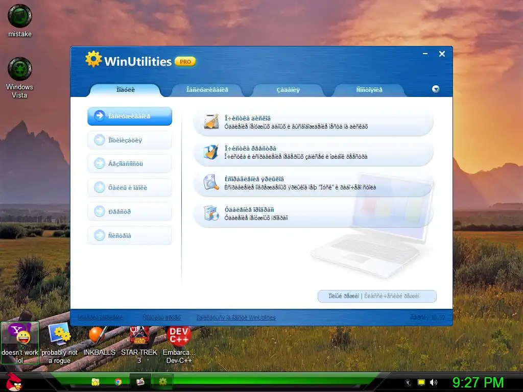The height and width of the screenshot is (392, 523).
Task: Open the folder icon in the taskbar
Action: pyautogui.click(x=96, y=382)
